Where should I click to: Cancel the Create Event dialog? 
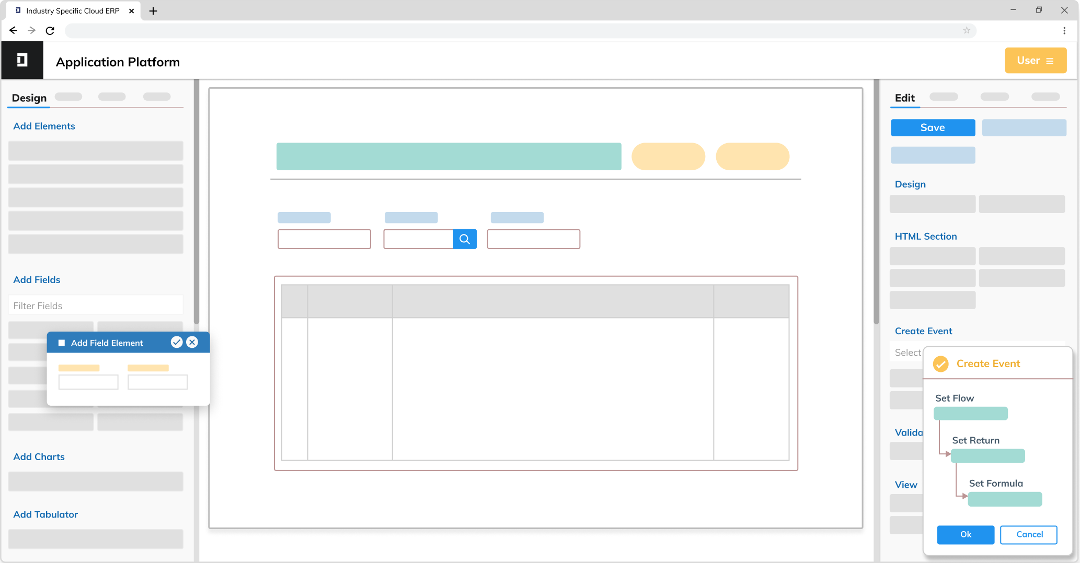(1029, 534)
